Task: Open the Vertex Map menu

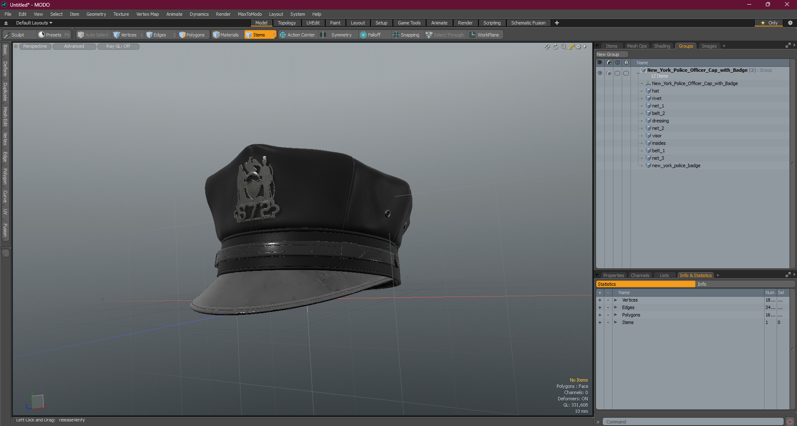Action: pos(147,14)
